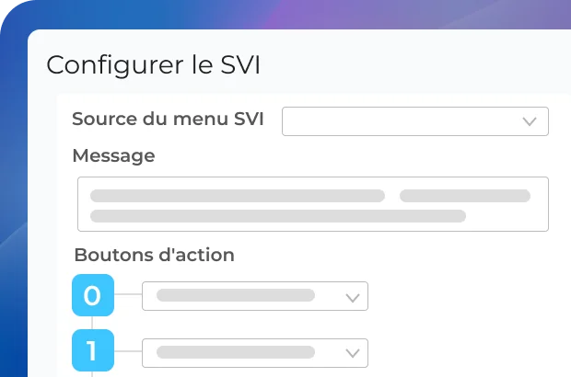571x377 pixels.
Task: Select the blue "1" action button badge
Action: tap(92, 350)
